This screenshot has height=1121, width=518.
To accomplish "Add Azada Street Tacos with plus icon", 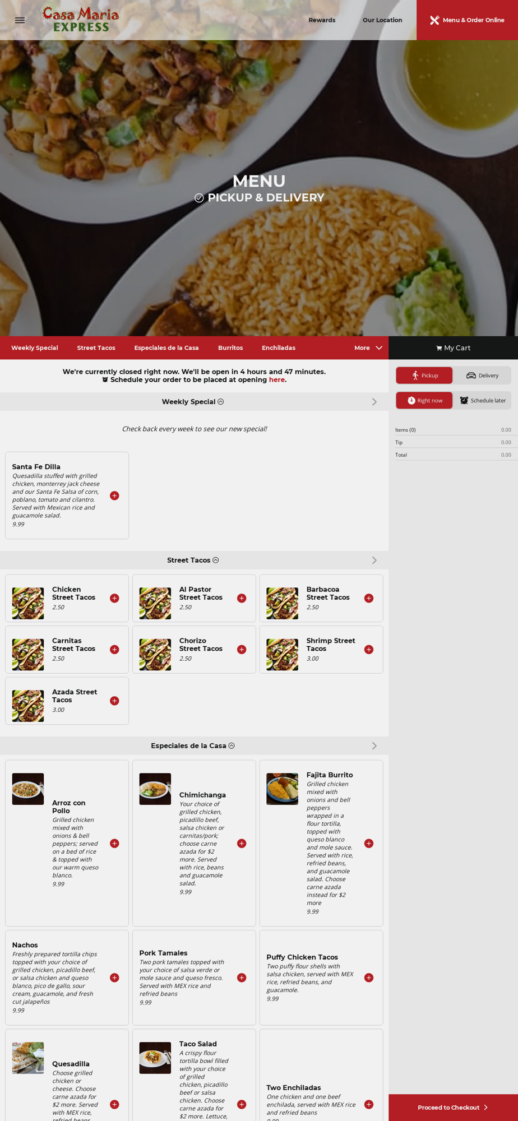I will 114,701.
